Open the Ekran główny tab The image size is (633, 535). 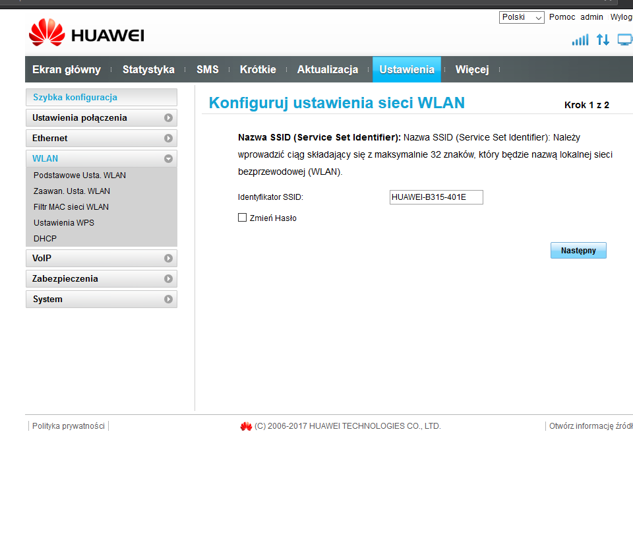pos(67,69)
